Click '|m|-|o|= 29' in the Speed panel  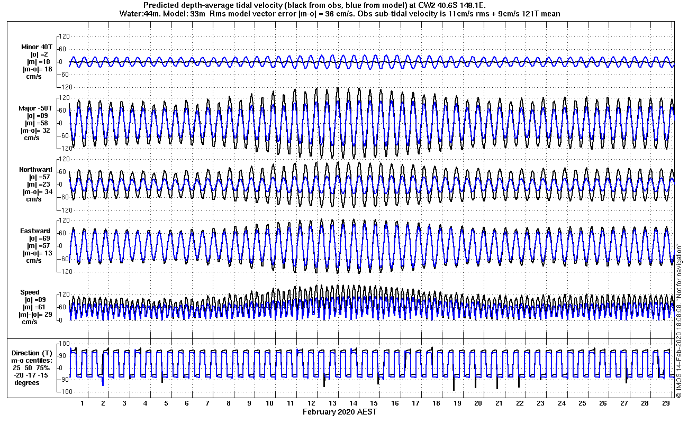(37, 315)
